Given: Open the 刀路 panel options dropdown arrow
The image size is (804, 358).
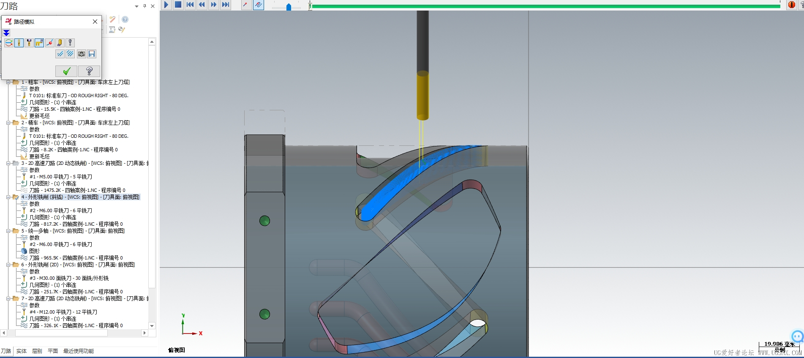Looking at the screenshot, I should pos(136,6).
